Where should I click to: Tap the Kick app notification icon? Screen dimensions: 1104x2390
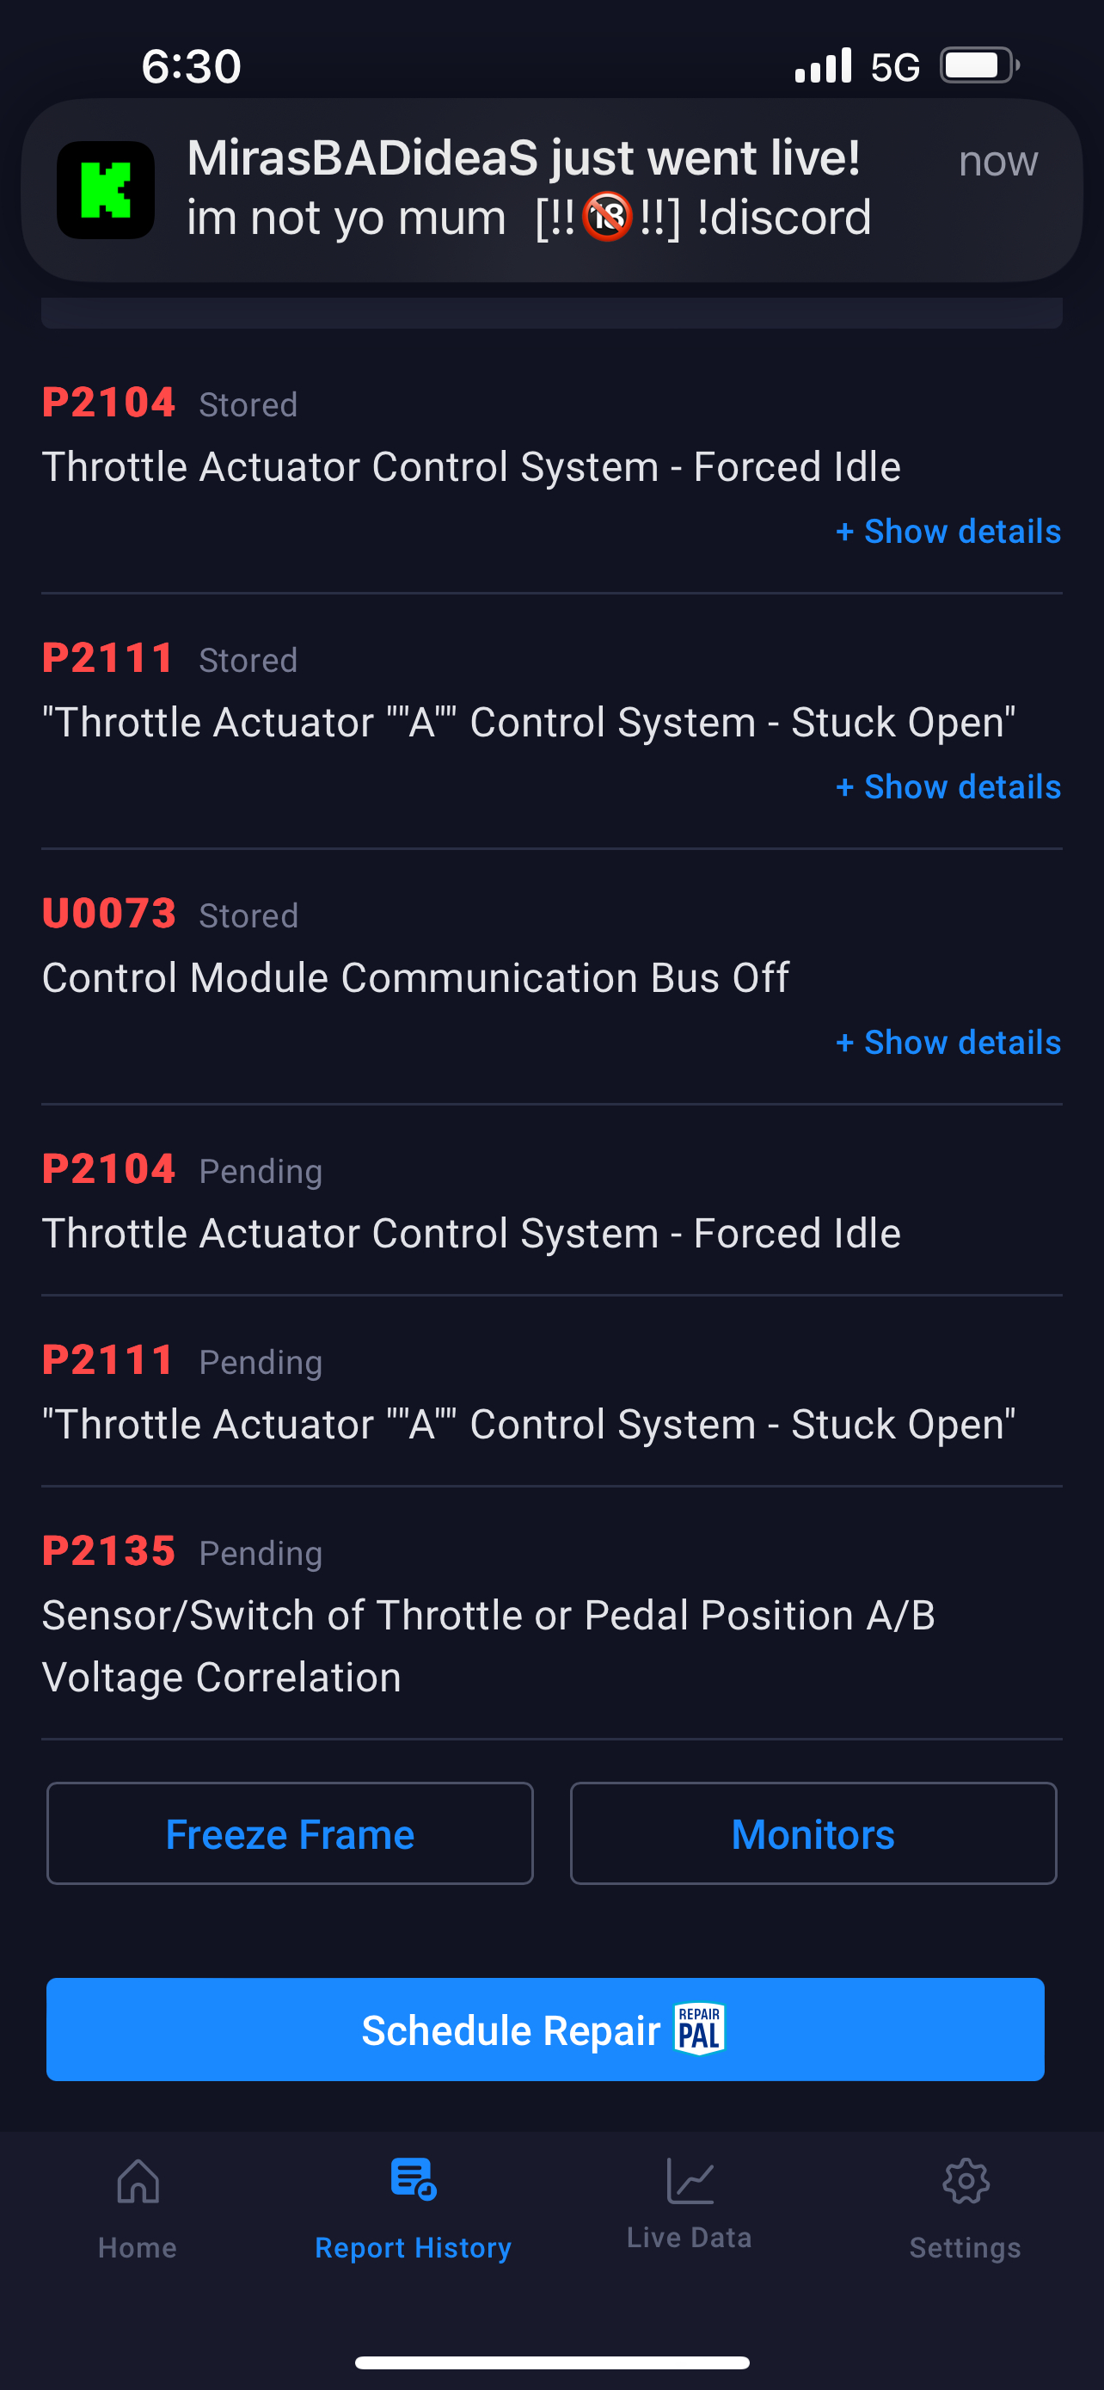click(x=106, y=190)
